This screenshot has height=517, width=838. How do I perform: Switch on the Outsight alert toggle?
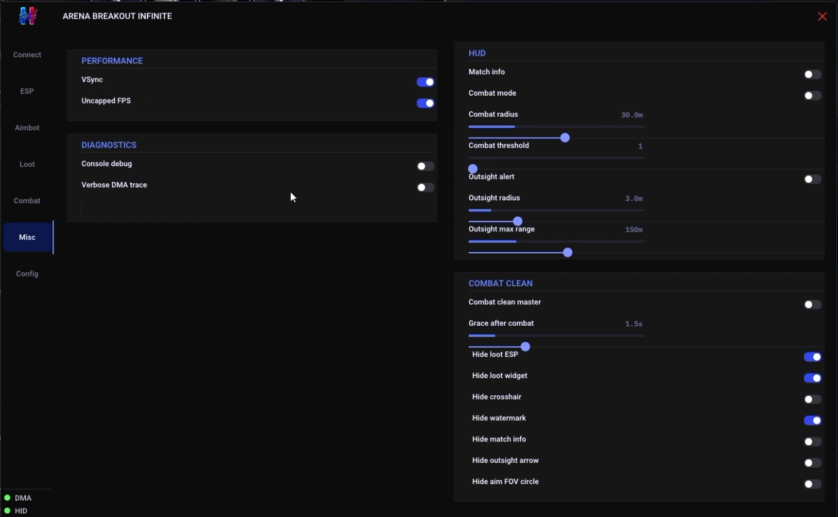tap(812, 179)
